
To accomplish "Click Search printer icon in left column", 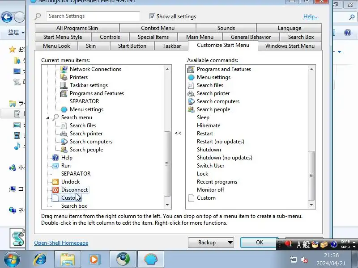I will (x=64, y=134).
